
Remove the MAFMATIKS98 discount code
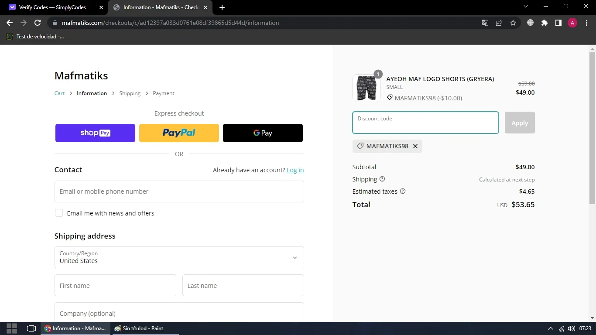(x=415, y=146)
